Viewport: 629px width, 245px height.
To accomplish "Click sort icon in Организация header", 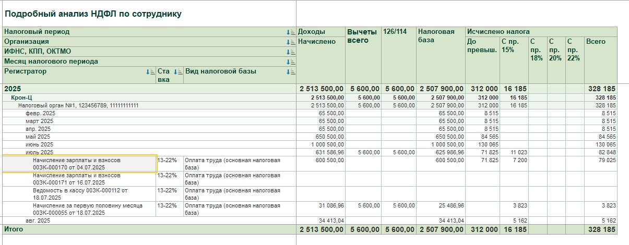I will point(291,42).
